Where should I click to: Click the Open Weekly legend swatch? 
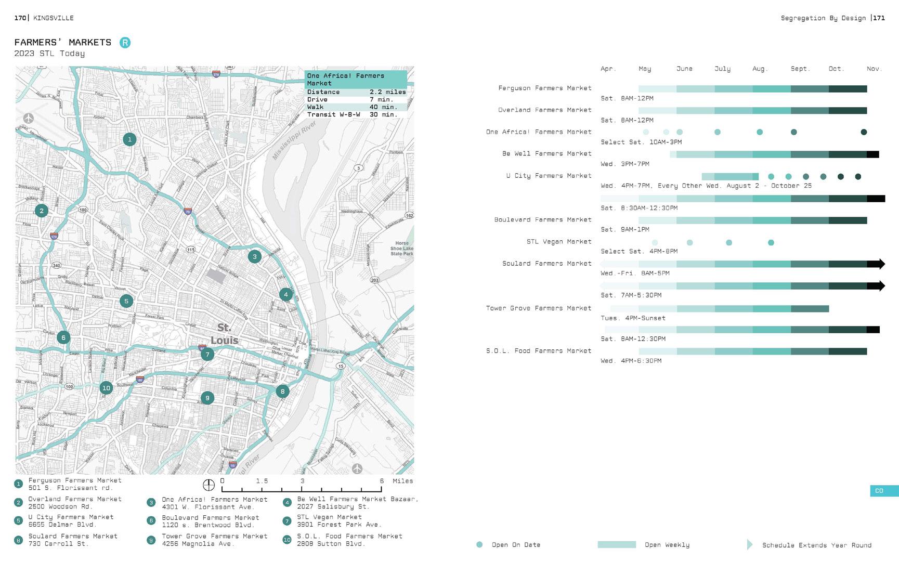pyautogui.click(x=617, y=544)
